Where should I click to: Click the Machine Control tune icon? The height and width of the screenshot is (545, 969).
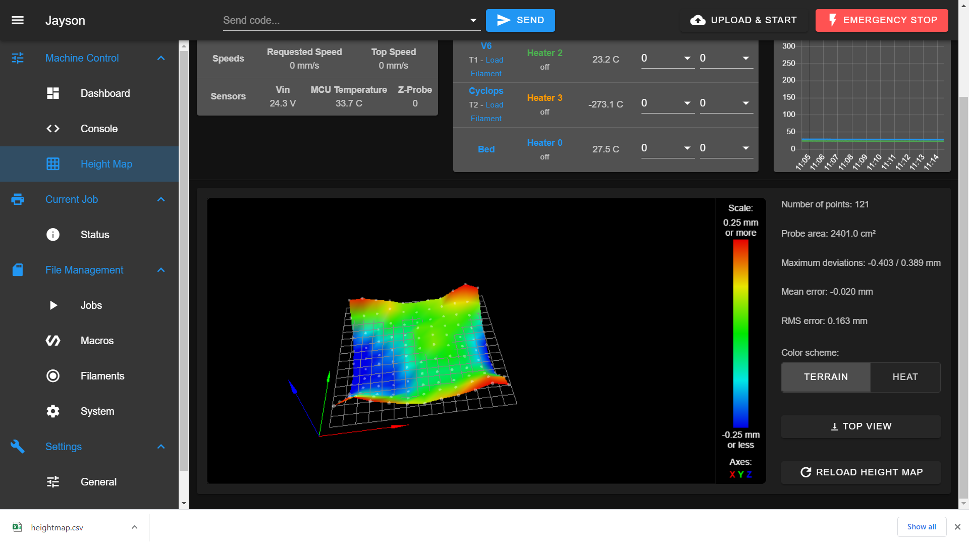point(18,58)
